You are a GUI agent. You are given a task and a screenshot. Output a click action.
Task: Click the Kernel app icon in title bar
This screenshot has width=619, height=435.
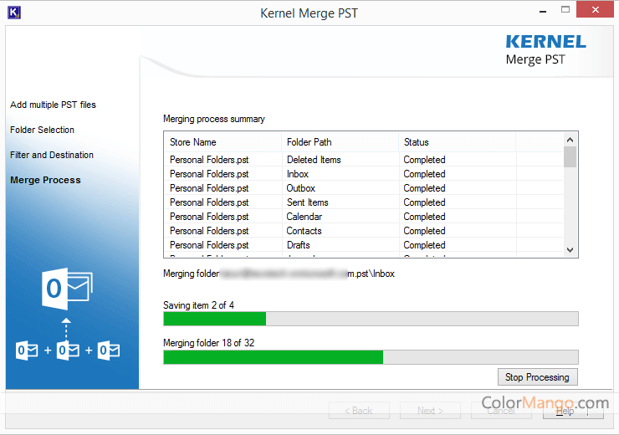tap(13, 12)
